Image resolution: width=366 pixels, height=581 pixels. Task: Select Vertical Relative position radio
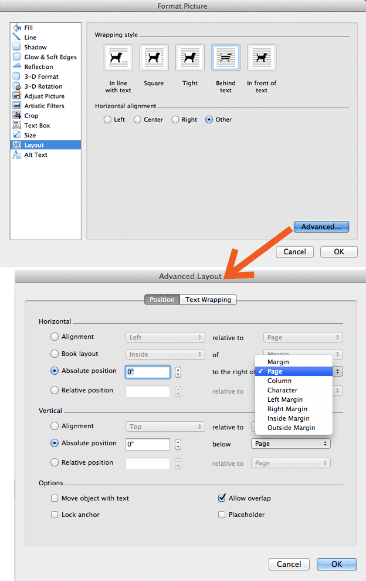click(x=55, y=462)
